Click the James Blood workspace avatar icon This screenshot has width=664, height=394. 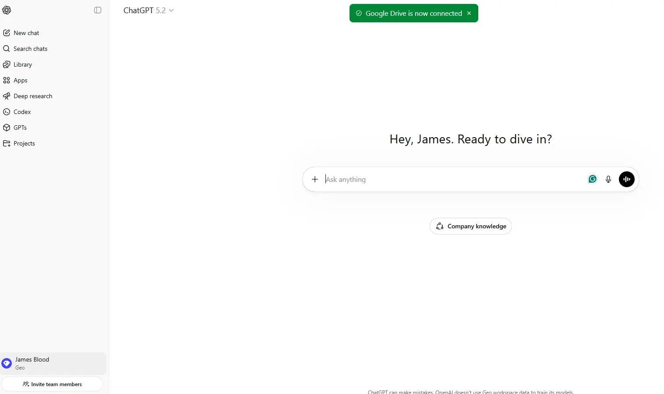point(7,363)
